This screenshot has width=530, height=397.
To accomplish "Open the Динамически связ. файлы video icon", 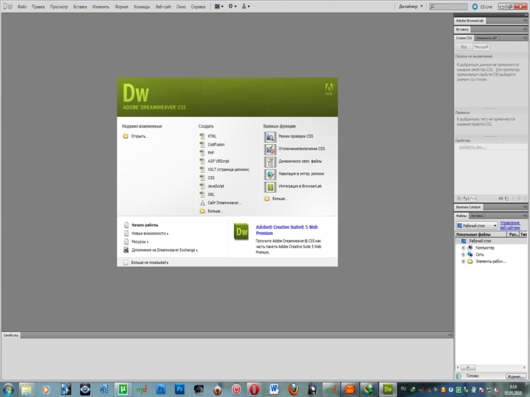I will (270, 161).
